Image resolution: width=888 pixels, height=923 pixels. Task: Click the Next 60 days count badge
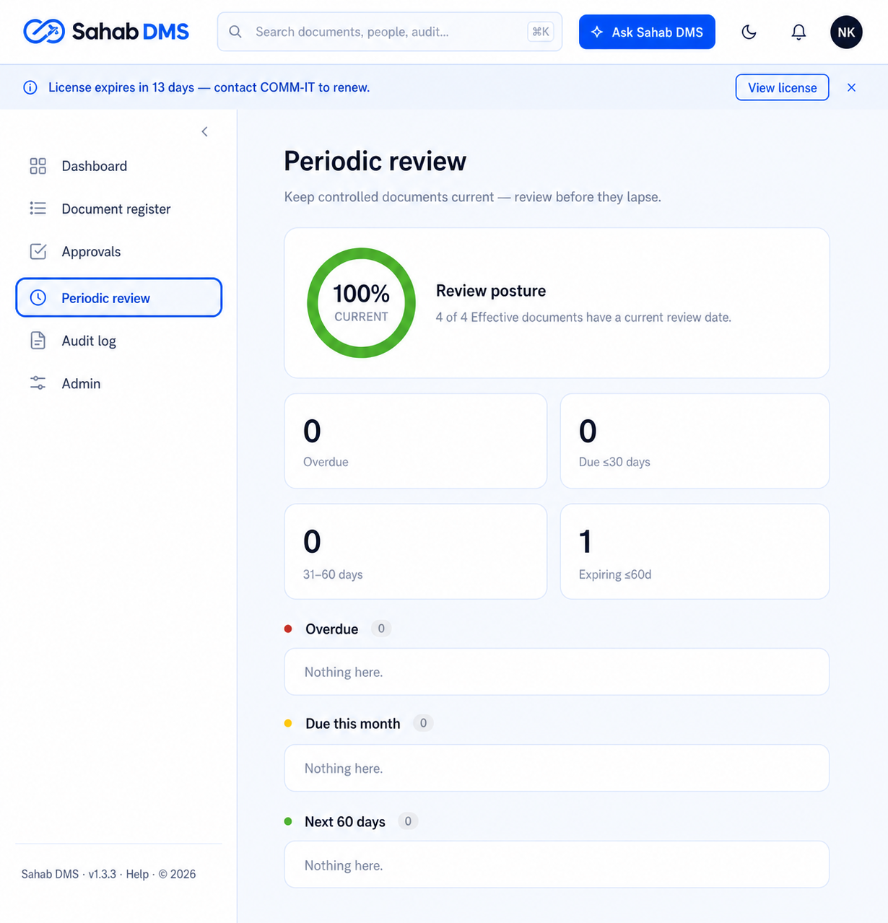[x=408, y=821]
